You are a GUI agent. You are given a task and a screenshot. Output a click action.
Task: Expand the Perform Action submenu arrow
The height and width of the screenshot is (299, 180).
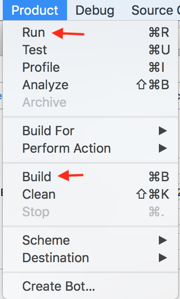click(163, 149)
